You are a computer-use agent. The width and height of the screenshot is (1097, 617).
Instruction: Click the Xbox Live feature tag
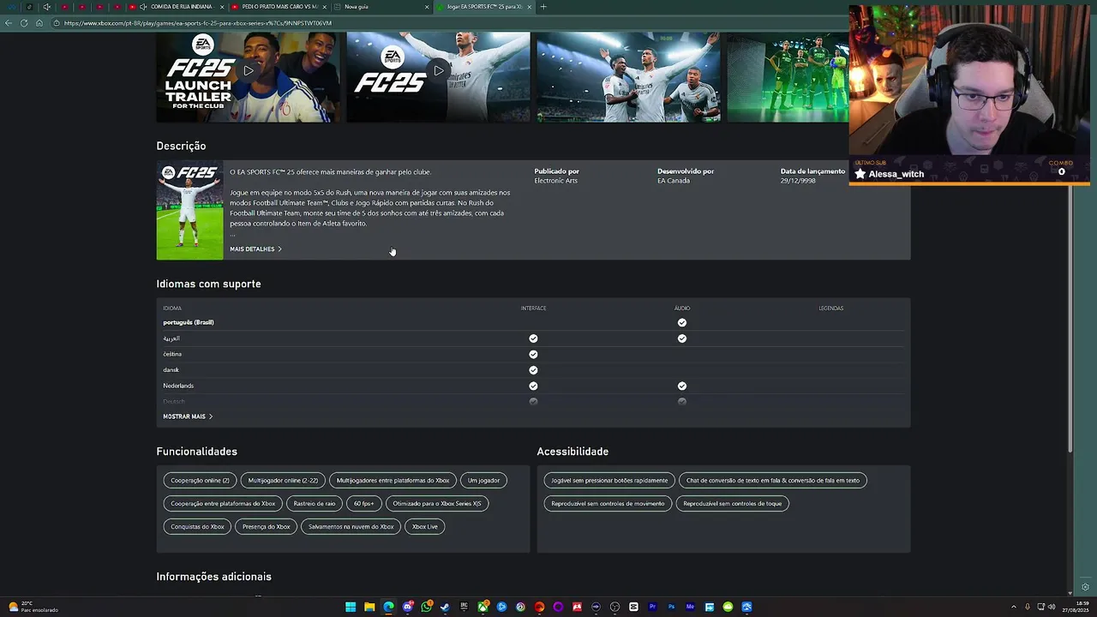(x=424, y=527)
